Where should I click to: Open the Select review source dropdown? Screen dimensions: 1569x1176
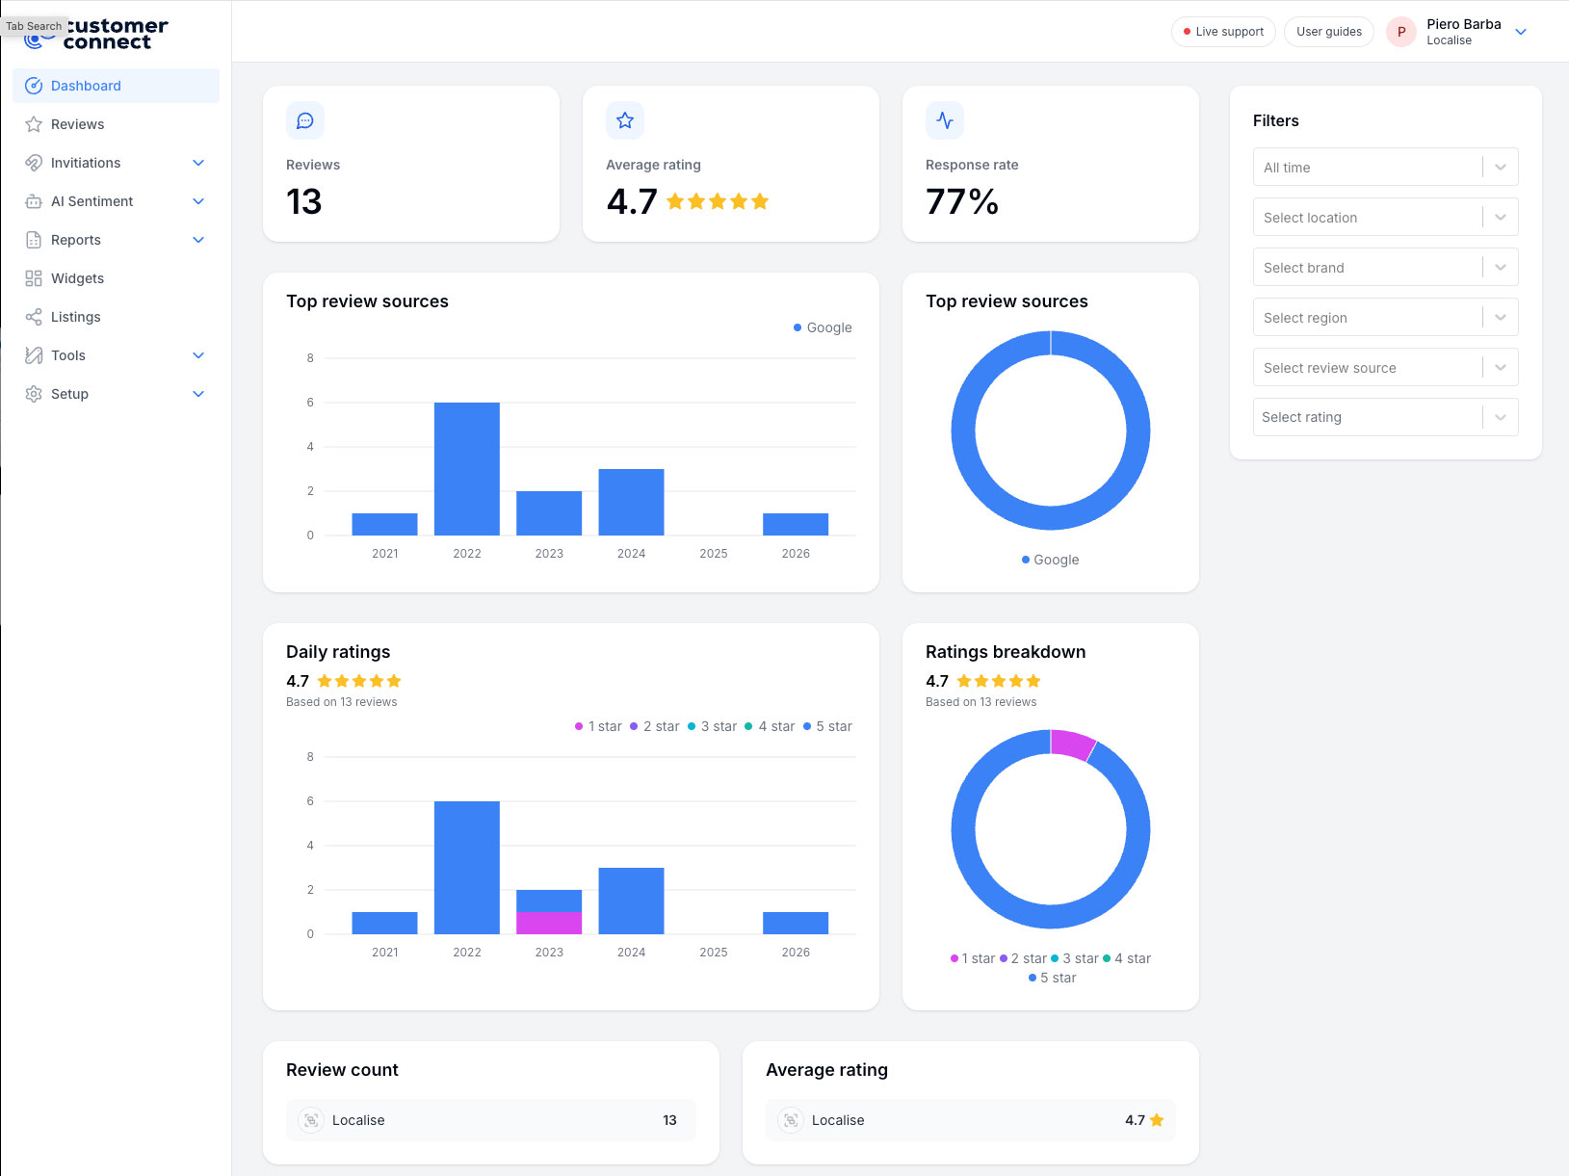pyautogui.click(x=1386, y=367)
